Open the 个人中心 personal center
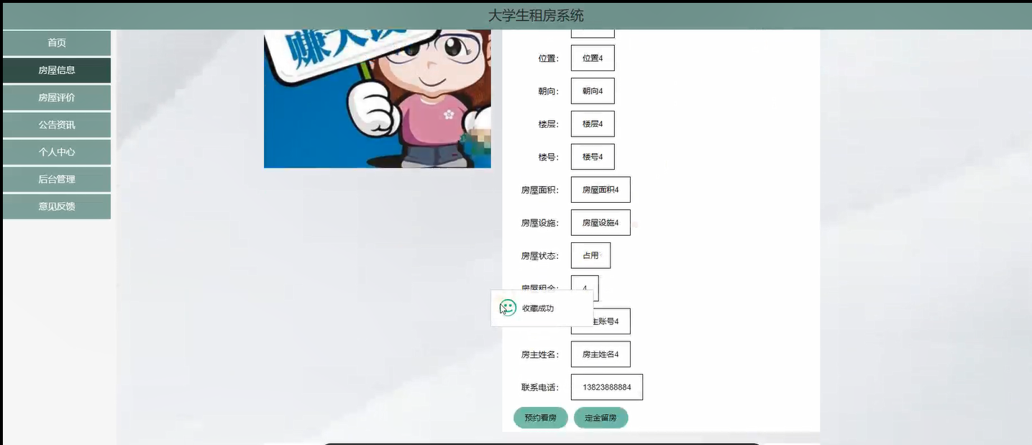The image size is (1032, 445). (55, 152)
